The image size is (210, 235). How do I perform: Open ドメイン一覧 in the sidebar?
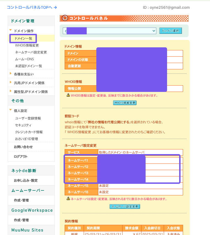pos(23,39)
